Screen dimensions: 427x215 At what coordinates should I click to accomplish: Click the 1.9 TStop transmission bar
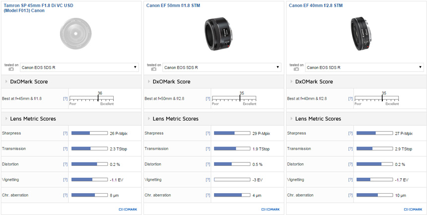[x=232, y=149]
